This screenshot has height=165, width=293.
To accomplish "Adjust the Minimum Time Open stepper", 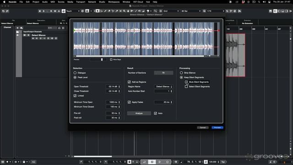I will click(x=119, y=102).
